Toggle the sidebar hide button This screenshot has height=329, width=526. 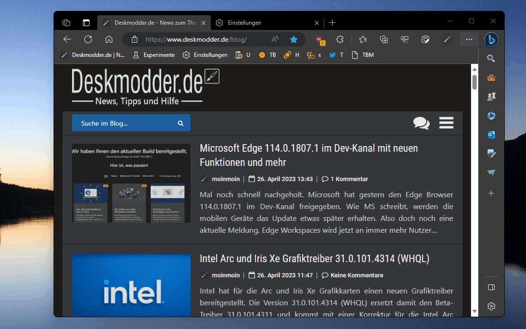[491, 287]
